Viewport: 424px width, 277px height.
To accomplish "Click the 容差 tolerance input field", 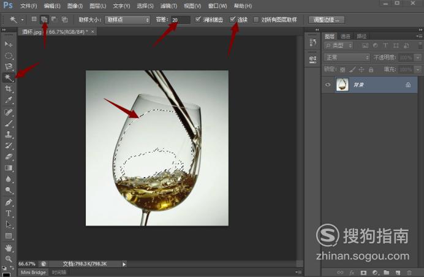I will [181, 20].
